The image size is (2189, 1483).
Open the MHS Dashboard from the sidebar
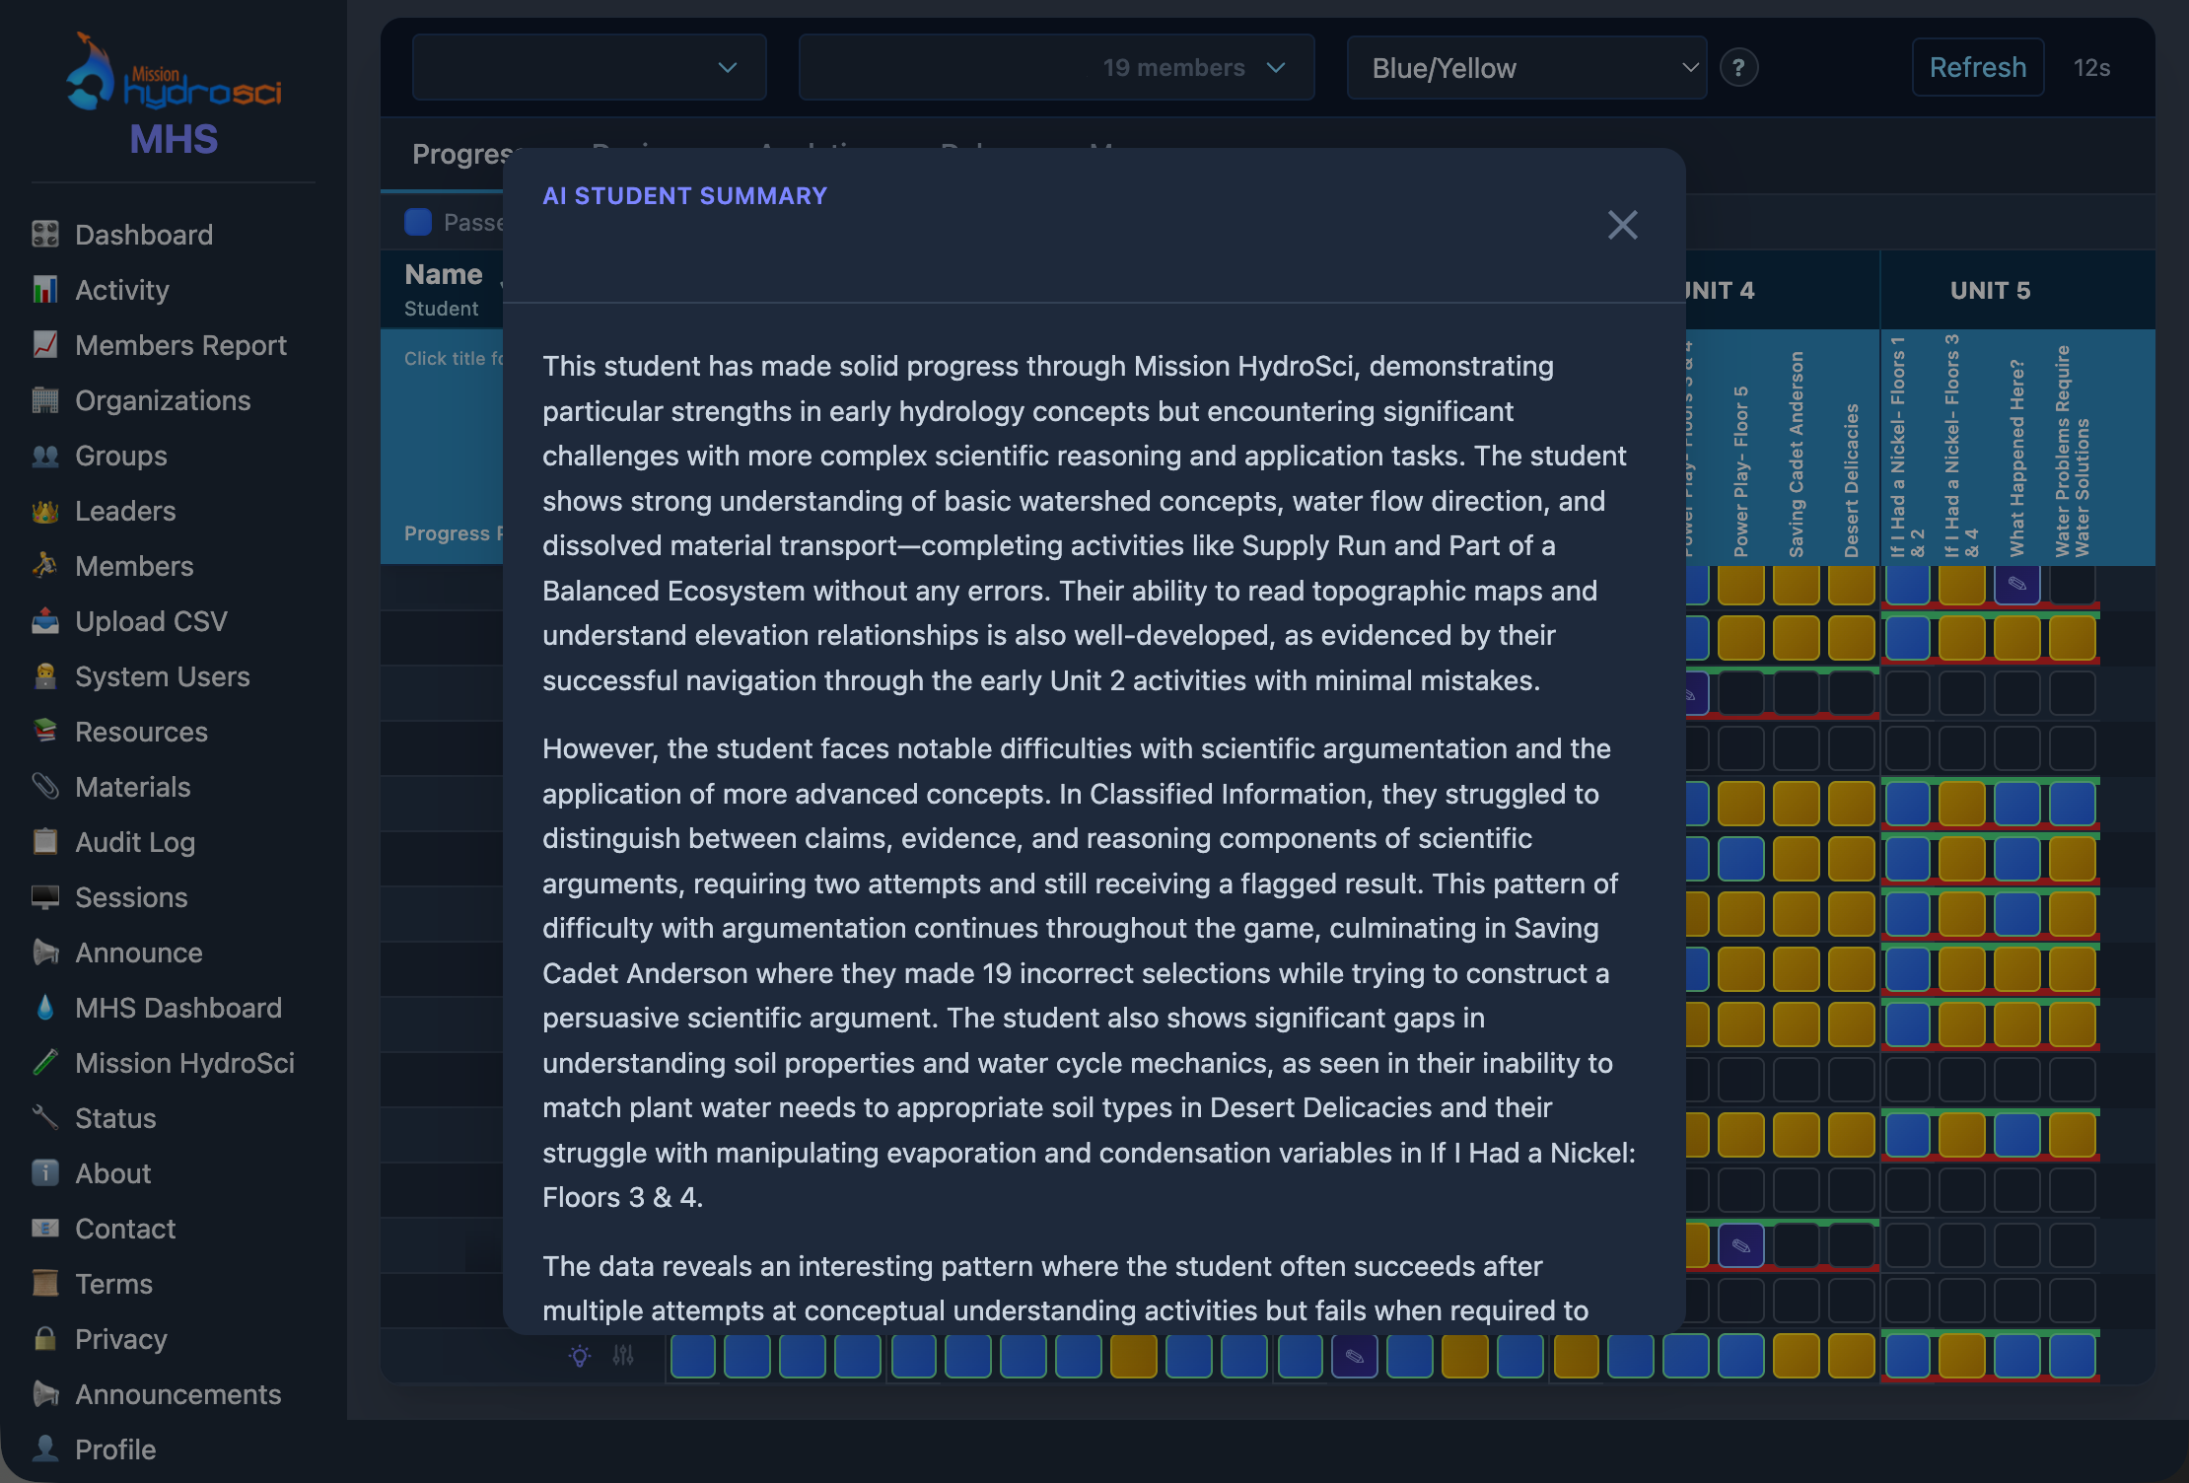[x=177, y=1008]
